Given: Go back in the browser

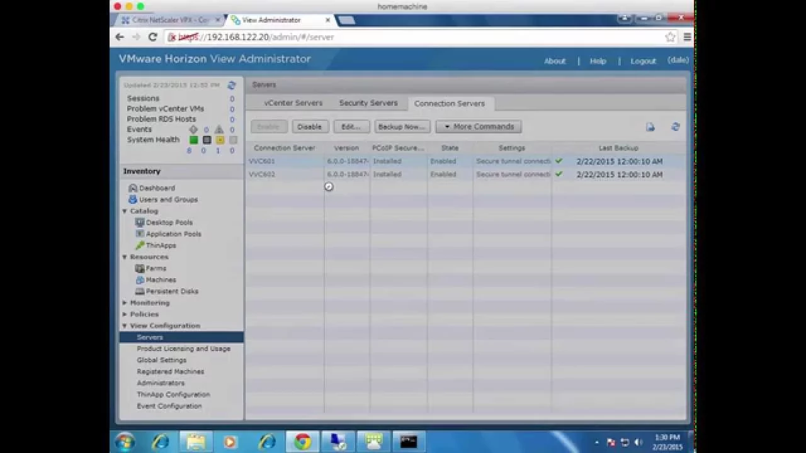Looking at the screenshot, I should (x=120, y=37).
